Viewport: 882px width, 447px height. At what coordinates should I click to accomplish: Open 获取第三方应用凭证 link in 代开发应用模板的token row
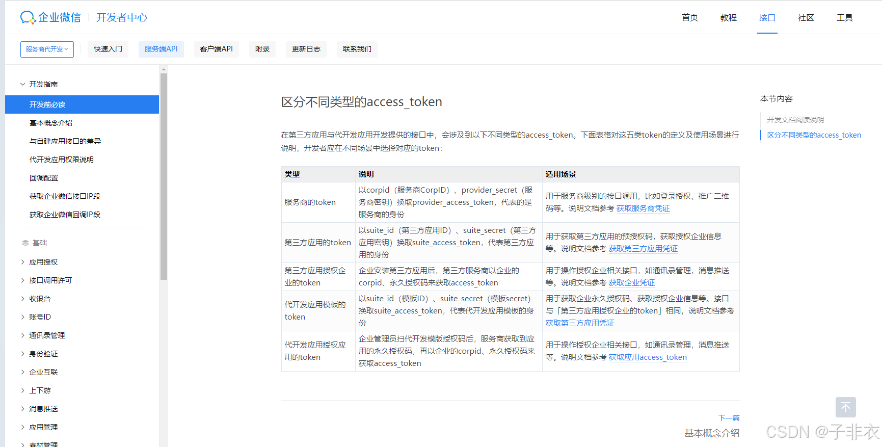580,323
